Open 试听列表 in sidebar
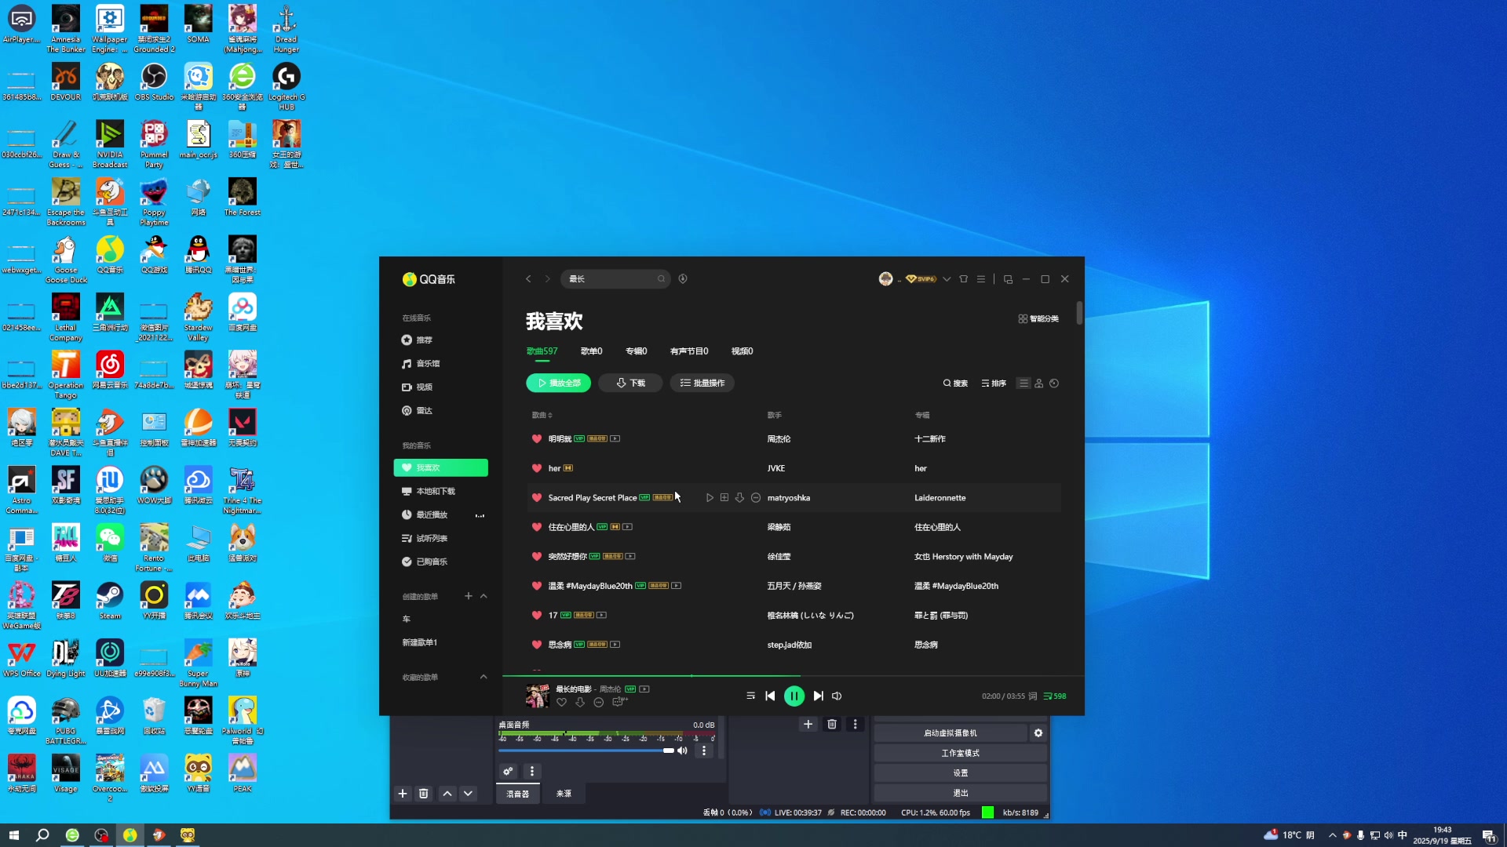 click(424, 538)
